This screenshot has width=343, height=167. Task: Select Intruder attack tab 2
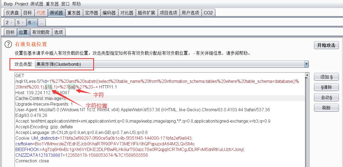point(7,22)
